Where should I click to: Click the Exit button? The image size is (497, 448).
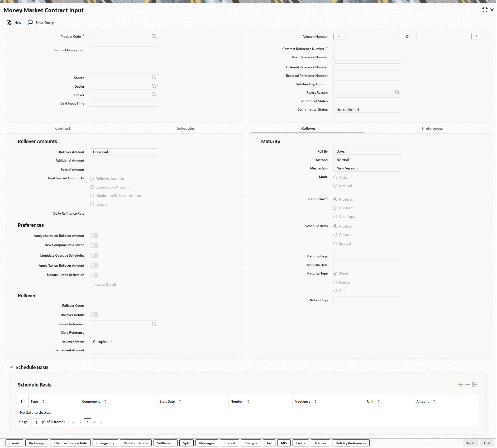pos(487,443)
